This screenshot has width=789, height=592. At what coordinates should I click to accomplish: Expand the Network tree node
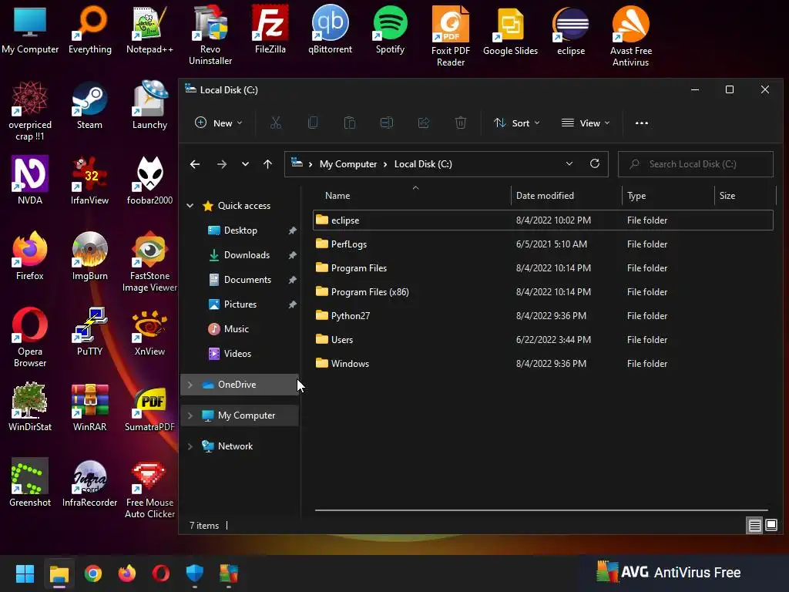(x=190, y=446)
